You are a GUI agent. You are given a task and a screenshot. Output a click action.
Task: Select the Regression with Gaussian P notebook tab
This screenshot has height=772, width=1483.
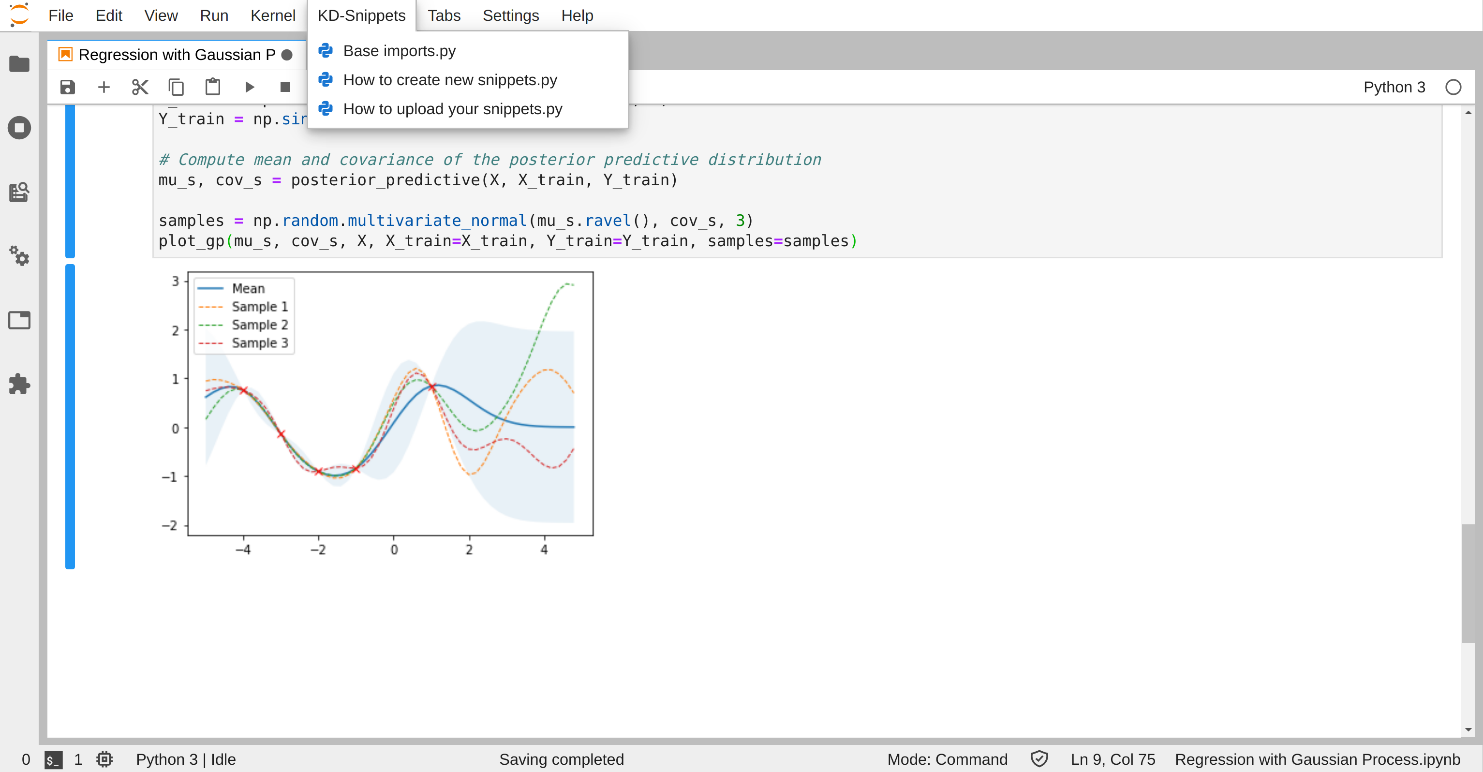coord(177,55)
